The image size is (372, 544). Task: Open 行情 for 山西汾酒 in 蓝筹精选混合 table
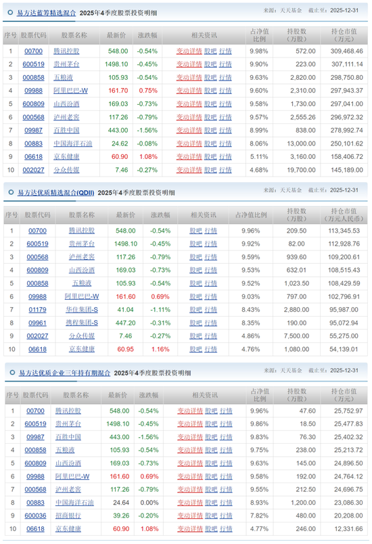pyautogui.click(x=225, y=104)
